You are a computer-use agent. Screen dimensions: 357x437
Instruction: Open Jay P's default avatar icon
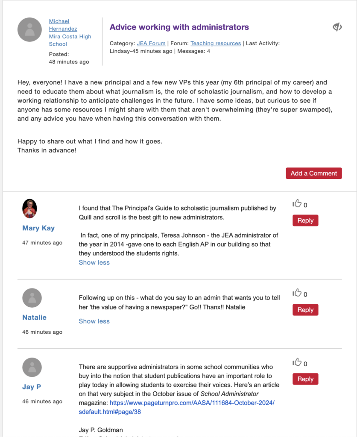point(32,367)
